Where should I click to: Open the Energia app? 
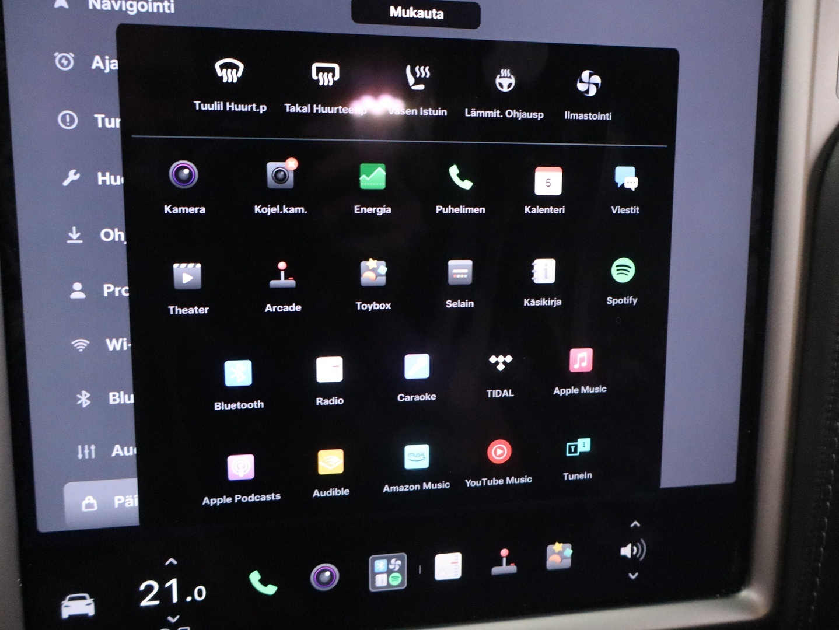(373, 188)
